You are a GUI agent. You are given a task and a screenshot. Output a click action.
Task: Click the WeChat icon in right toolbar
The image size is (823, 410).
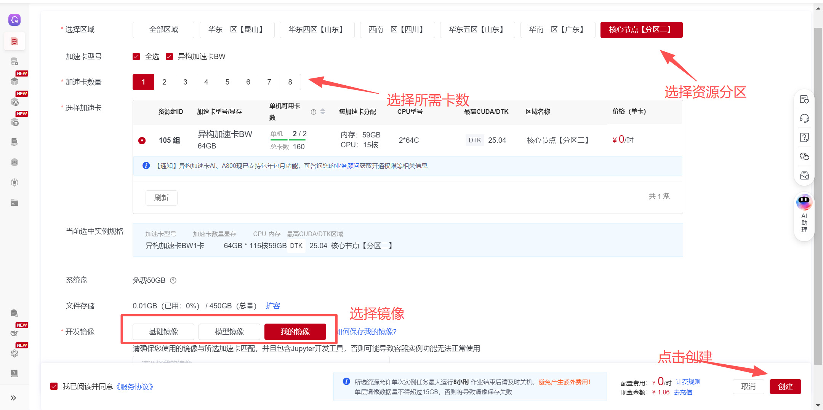804,156
